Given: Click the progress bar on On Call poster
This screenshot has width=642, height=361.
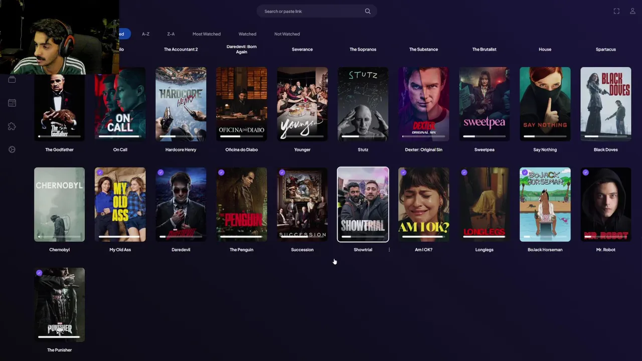Looking at the screenshot, I should pos(120,136).
